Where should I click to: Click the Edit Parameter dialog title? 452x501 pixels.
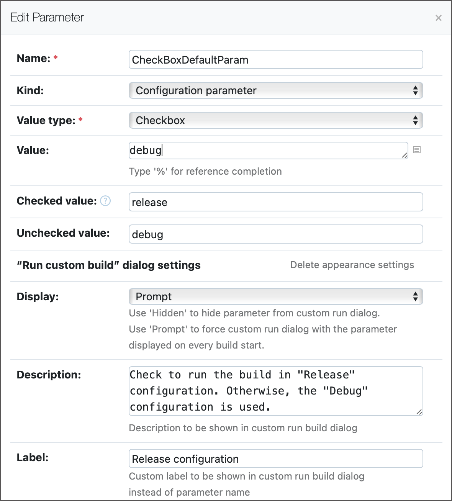(x=47, y=17)
